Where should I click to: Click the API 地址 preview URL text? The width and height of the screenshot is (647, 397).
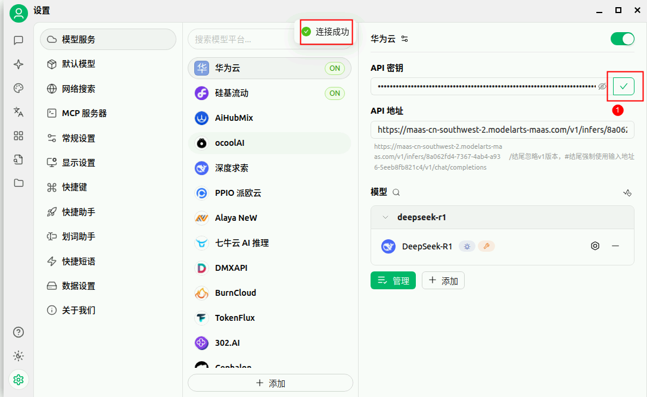pyautogui.click(x=438, y=157)
